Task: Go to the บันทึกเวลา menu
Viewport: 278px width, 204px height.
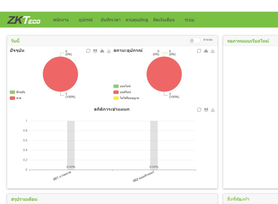Action: coord(111,20)
